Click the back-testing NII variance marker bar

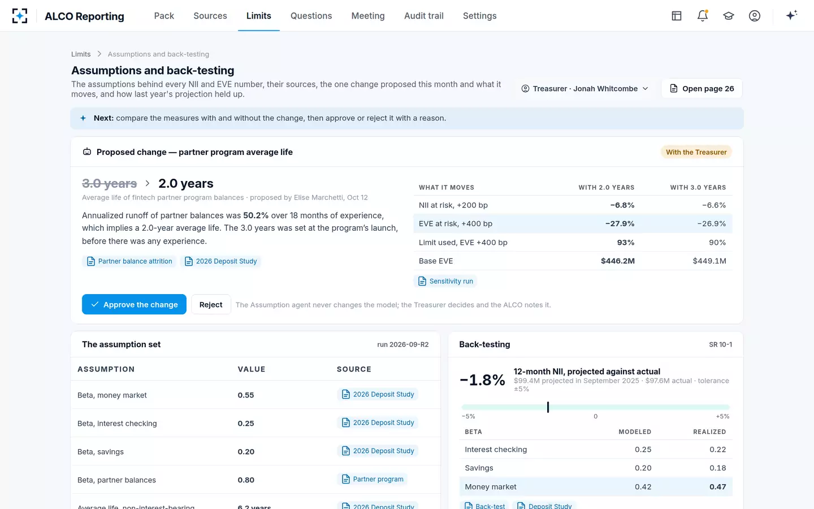[x=548, y=407]
